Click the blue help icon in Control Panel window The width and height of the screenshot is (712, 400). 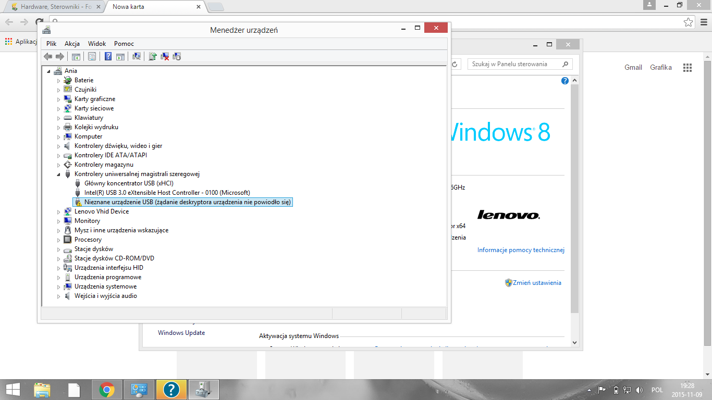565,81
